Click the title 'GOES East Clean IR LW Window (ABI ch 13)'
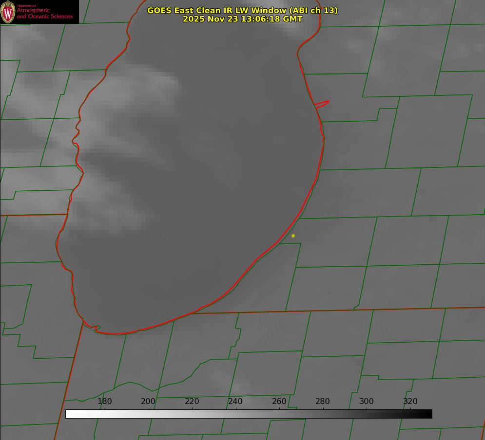The image size is (485, 440). 243,10
